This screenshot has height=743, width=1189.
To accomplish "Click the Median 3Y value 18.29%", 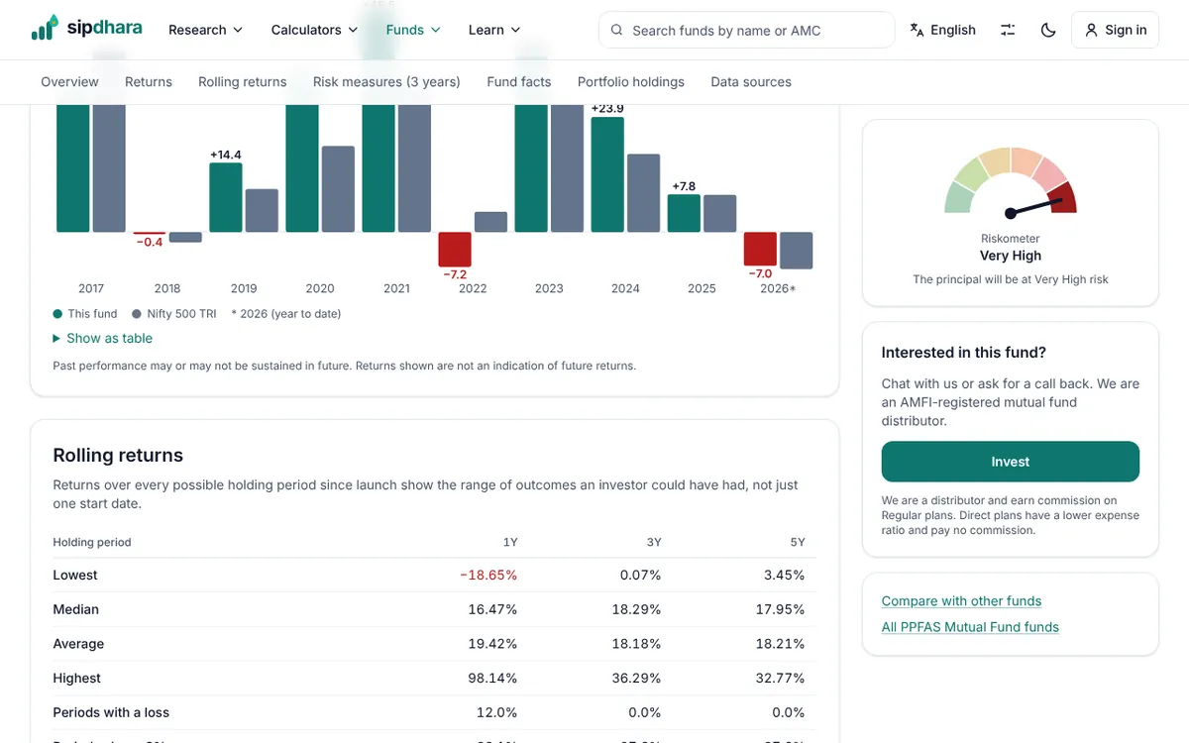I will click(x=636, y=609).
